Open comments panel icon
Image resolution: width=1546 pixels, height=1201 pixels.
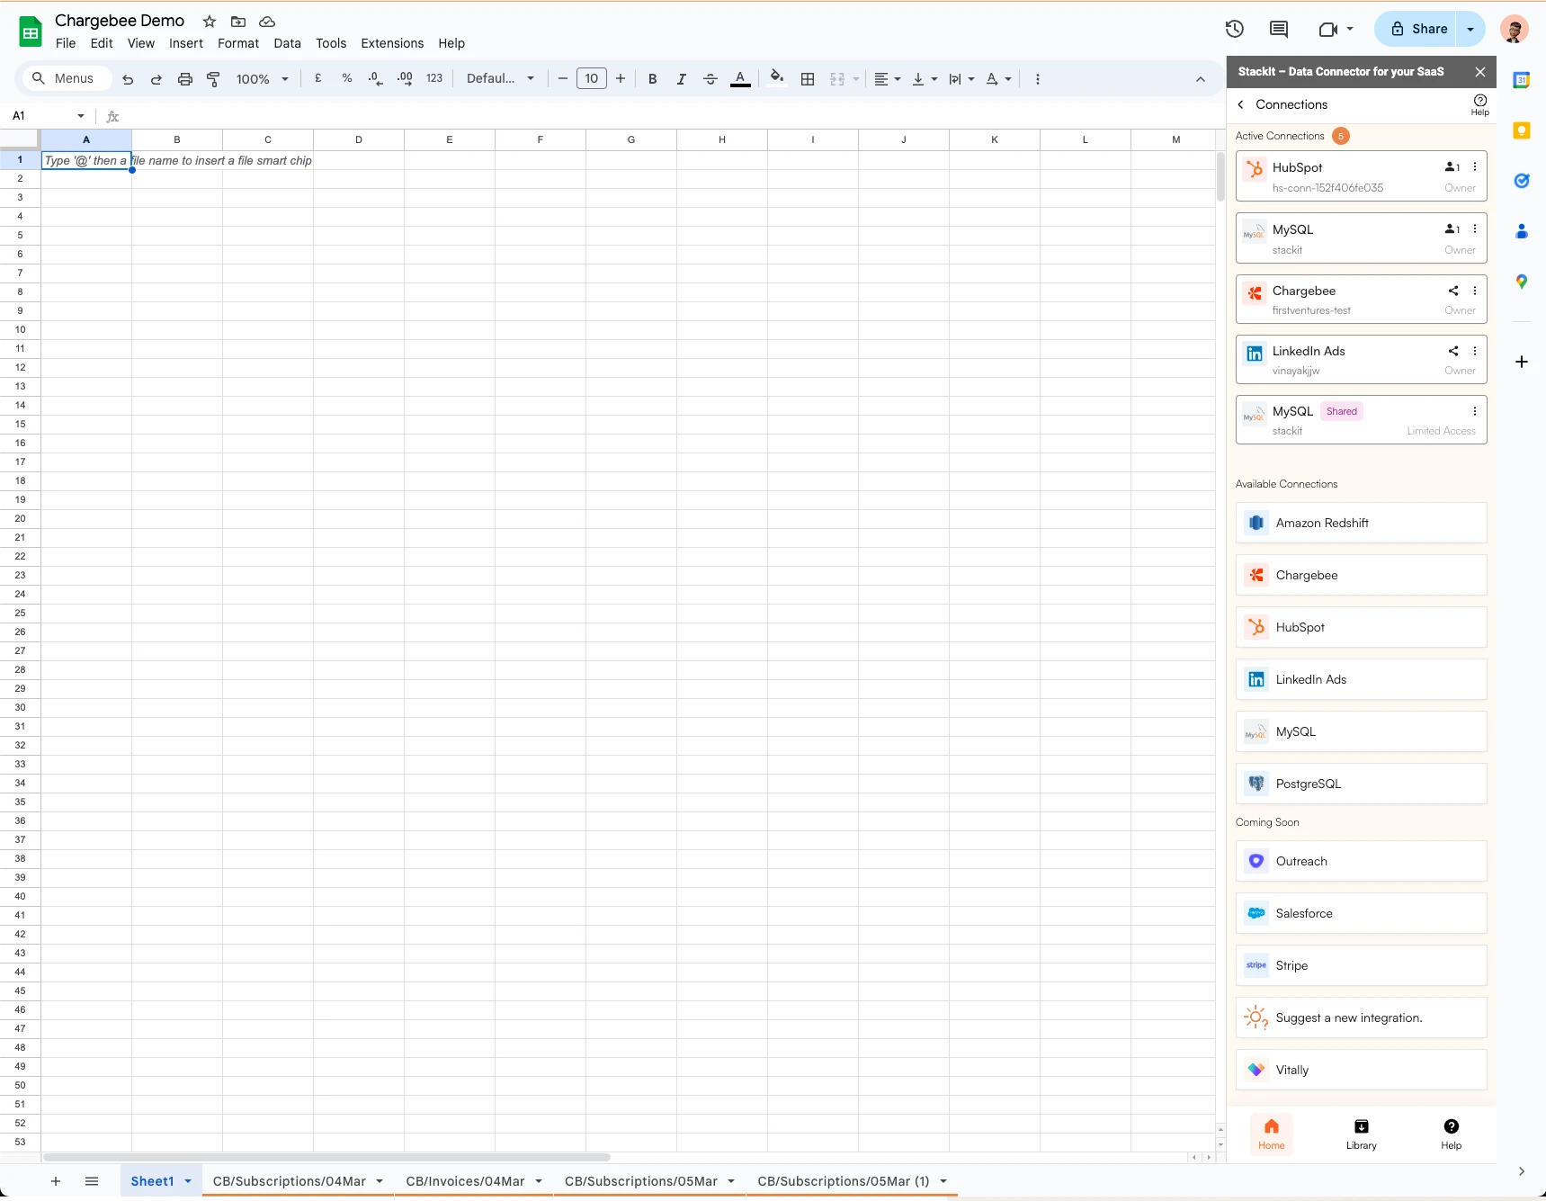point(1279,29)
